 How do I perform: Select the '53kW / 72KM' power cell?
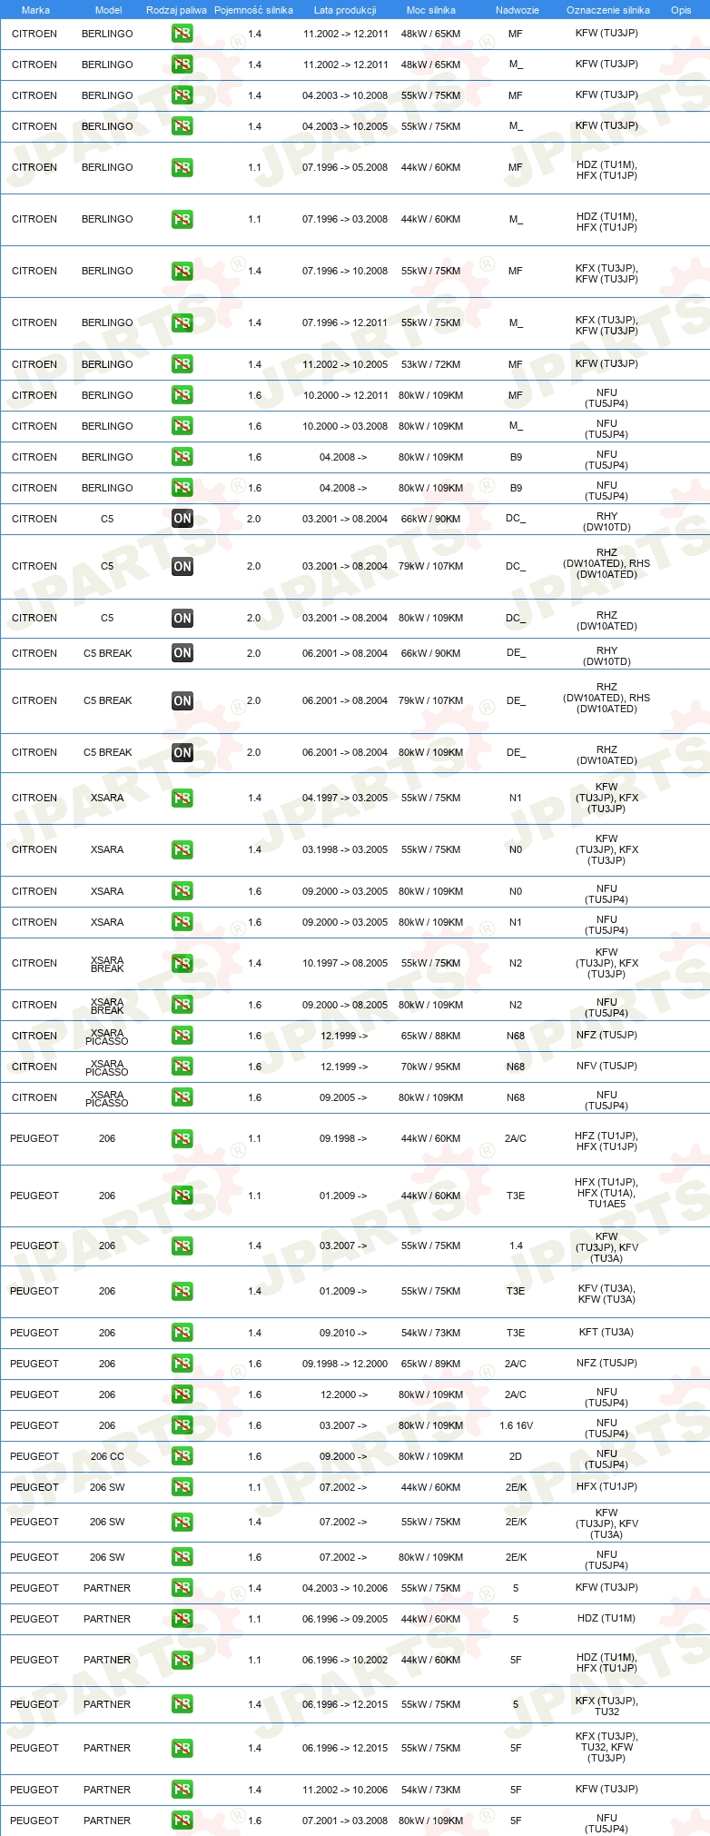(431, 364)
